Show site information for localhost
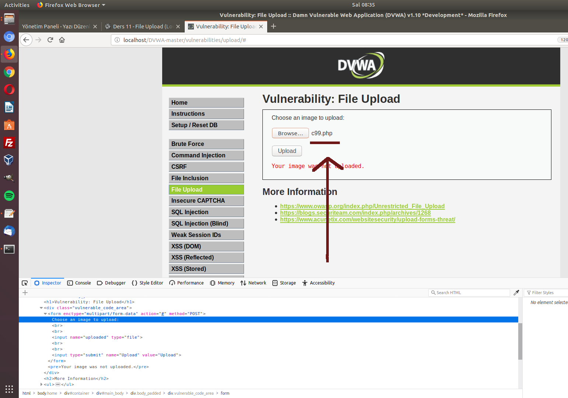The image size is (568, 398). pyautogui.click(x=117, y=40)
